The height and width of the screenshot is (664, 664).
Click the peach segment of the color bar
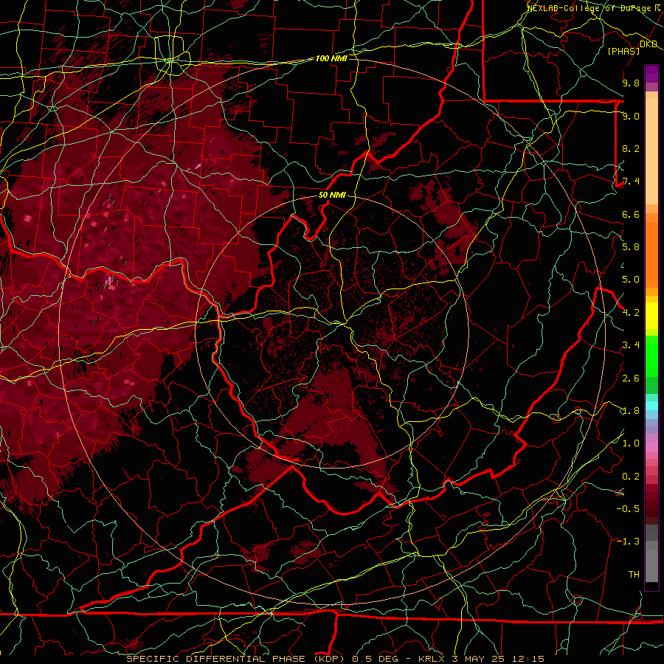click(651, 148)
